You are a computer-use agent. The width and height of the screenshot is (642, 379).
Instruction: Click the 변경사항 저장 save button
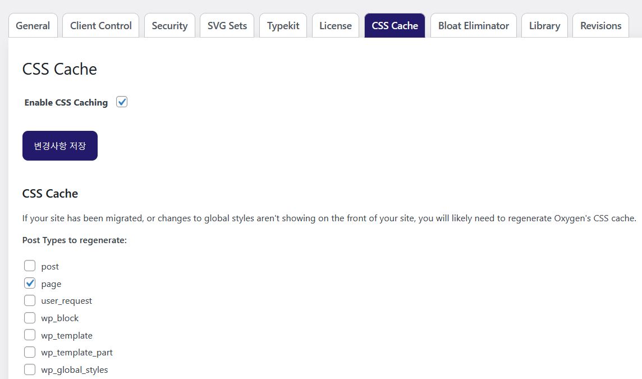60,146
